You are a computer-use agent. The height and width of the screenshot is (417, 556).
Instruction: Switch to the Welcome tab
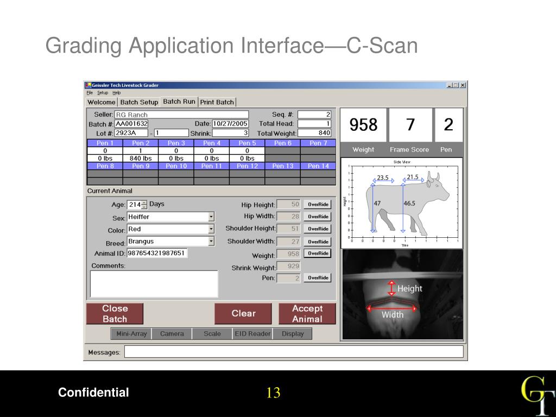click(x=102, y=102)
